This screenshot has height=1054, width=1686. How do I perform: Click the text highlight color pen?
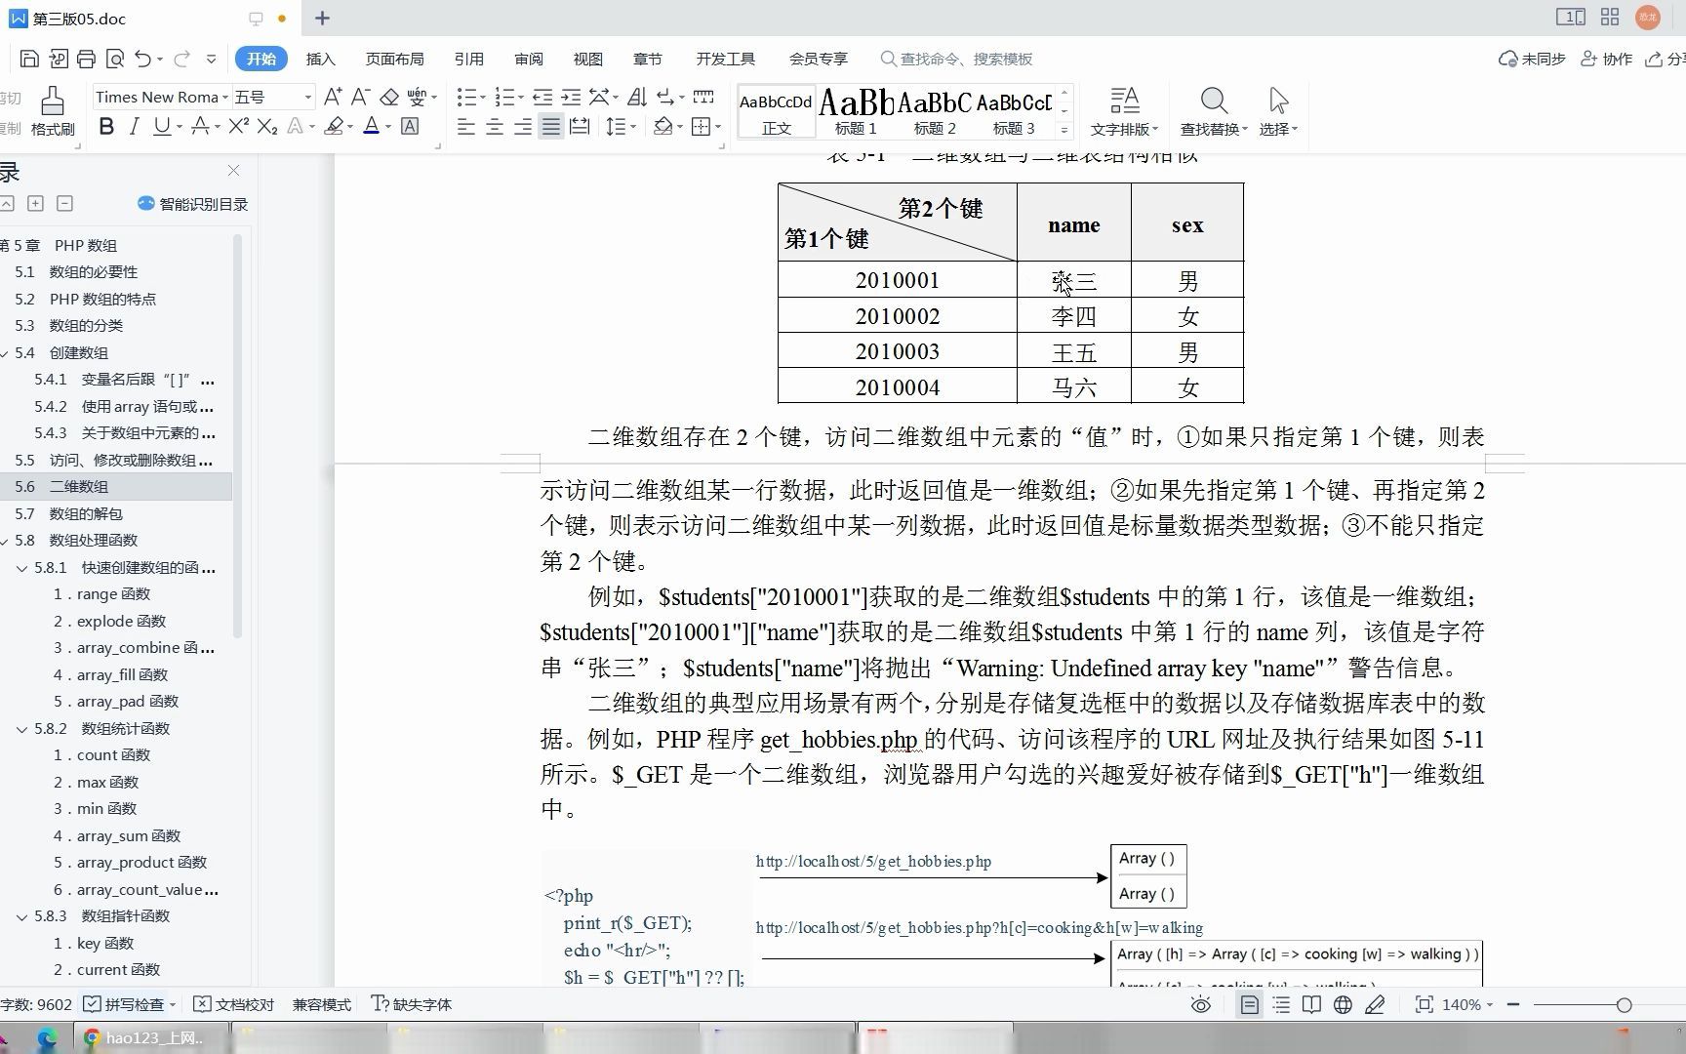click(x=335, y=127)
